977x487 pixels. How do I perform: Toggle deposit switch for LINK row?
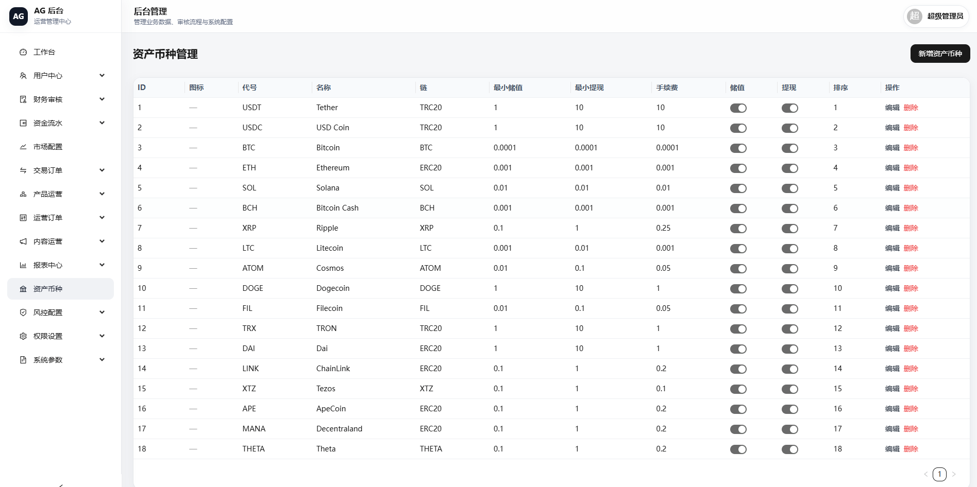coord(738,369)
